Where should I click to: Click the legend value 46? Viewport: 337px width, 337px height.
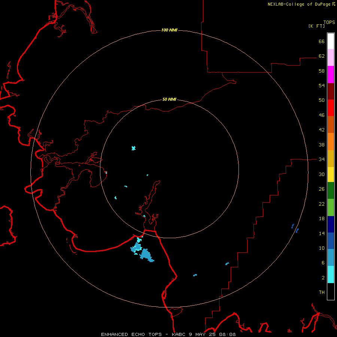click(x=322, y=115)
